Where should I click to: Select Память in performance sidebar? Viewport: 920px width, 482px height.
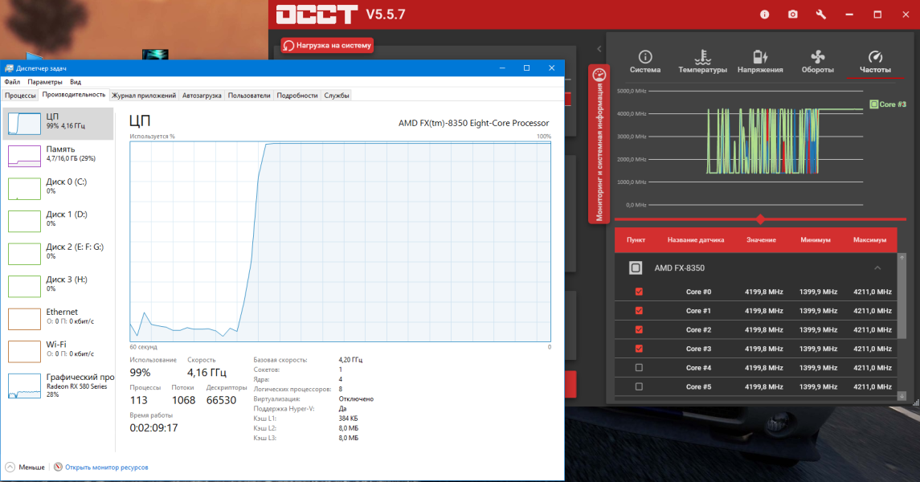[x=58, y=156]
